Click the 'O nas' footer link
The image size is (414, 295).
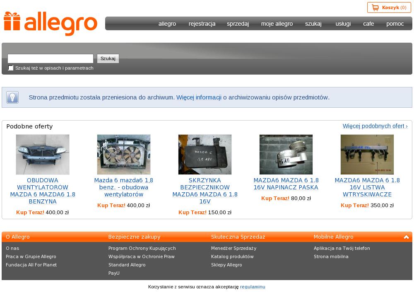click(12, 248)
